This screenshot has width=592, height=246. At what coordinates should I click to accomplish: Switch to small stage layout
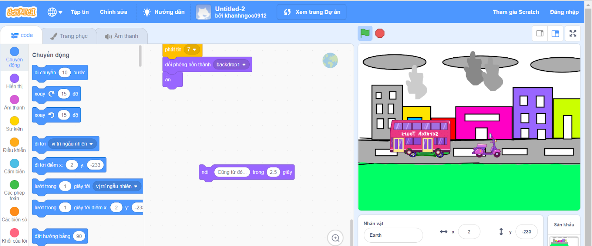(540, 33)
